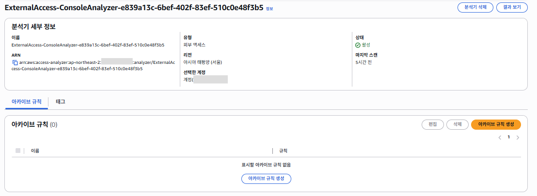This screenshot has width=537, height=196.
Task: Click the orange 아카이브 규칙 생성 button
Action: (x=496, y=124)
